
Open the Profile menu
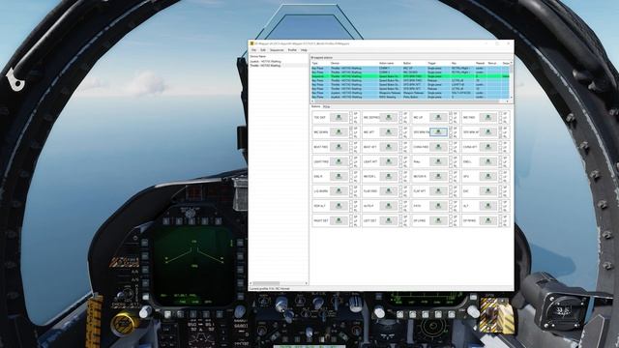click(292, 50)
